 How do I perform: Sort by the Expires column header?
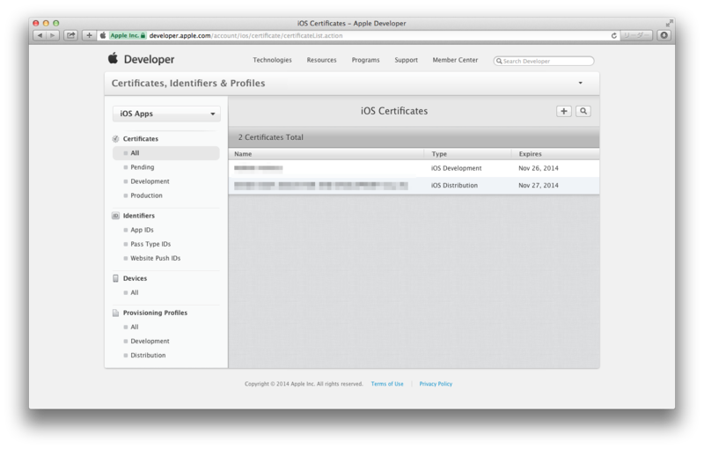click(531, 154)
